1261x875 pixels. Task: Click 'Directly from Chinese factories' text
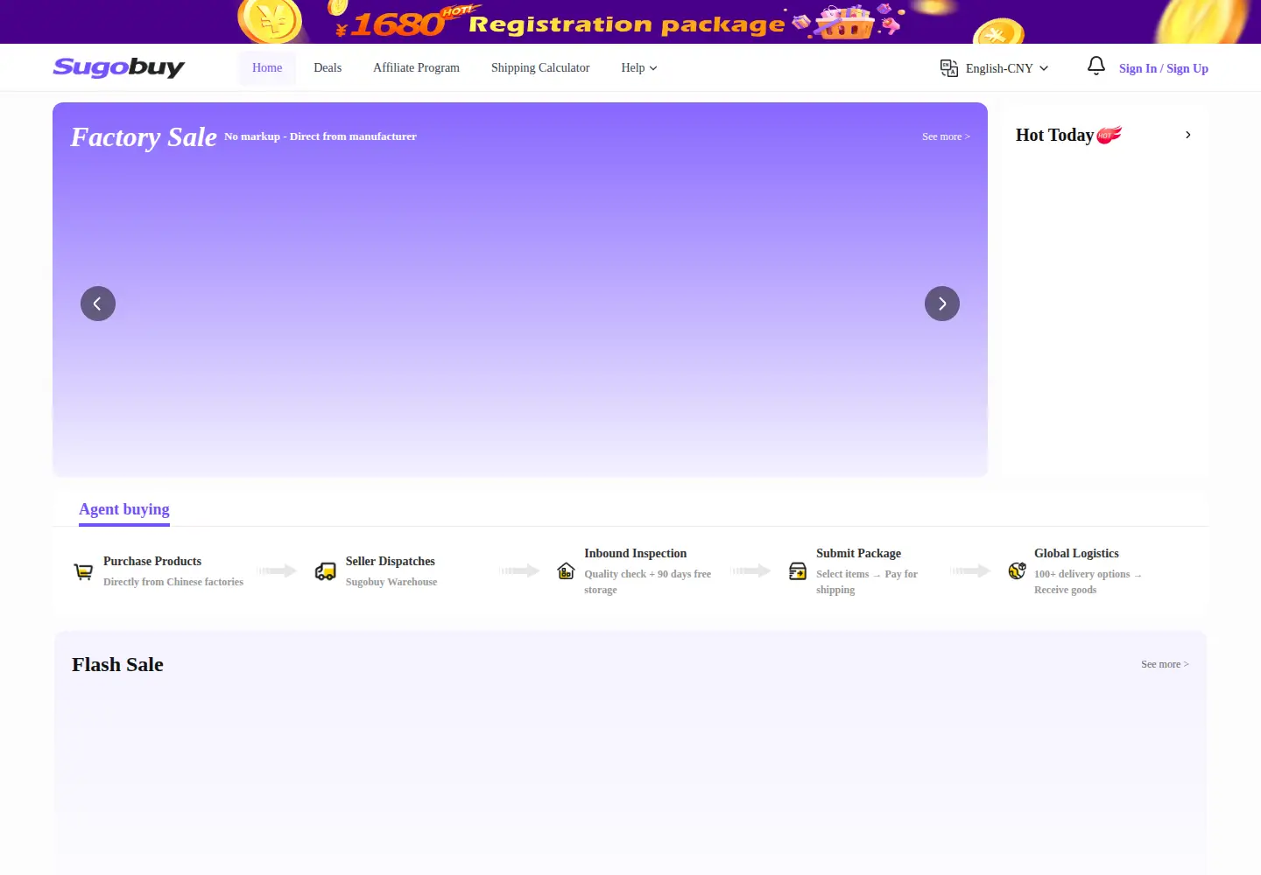(173, 582)
